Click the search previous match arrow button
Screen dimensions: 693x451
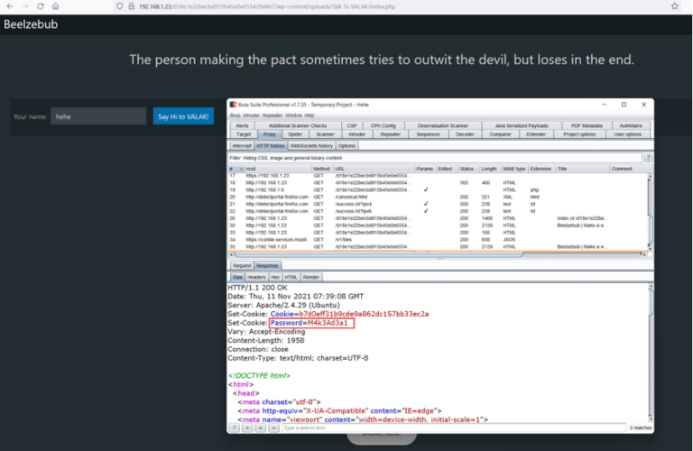click(x=249, y=428)
